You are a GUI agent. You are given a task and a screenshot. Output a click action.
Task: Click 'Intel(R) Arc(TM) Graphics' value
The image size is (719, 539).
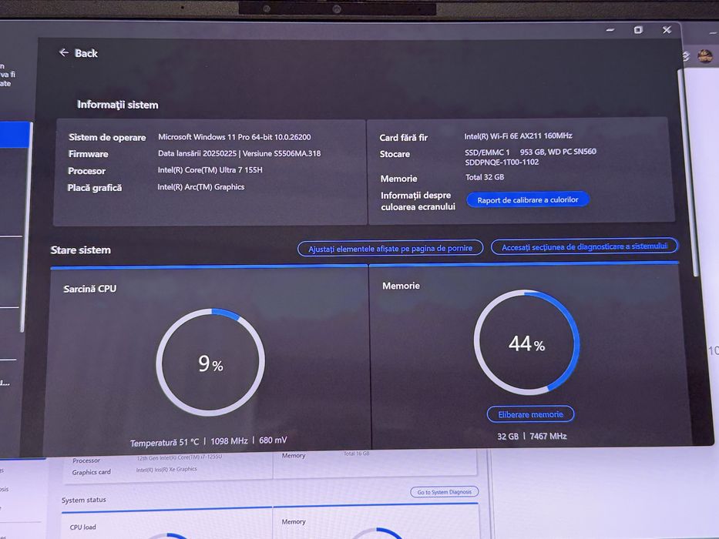[201, 187]
